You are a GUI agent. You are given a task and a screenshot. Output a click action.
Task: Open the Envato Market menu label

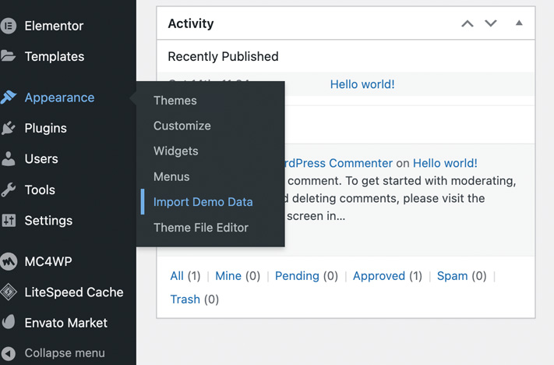(66, 323)
